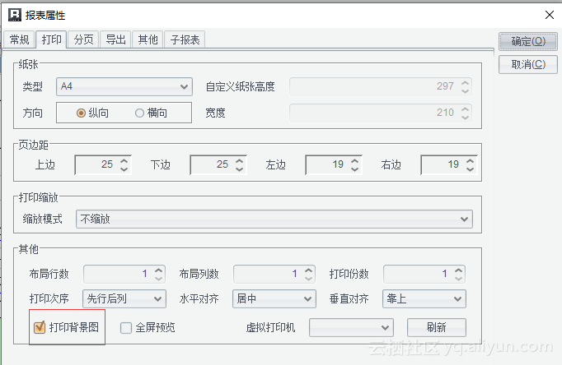This screenshot has width=562, height=365.
Task: Open the paper 类型 dropdown showing A4
Action: point(124,86)
